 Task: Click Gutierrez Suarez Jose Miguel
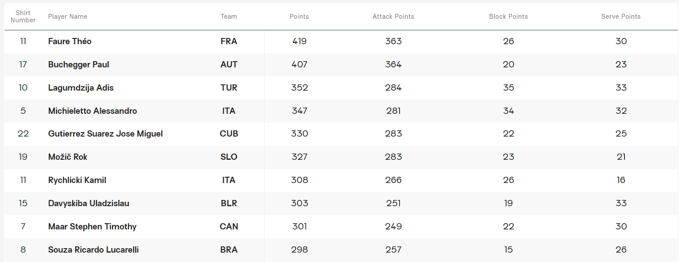106,134
